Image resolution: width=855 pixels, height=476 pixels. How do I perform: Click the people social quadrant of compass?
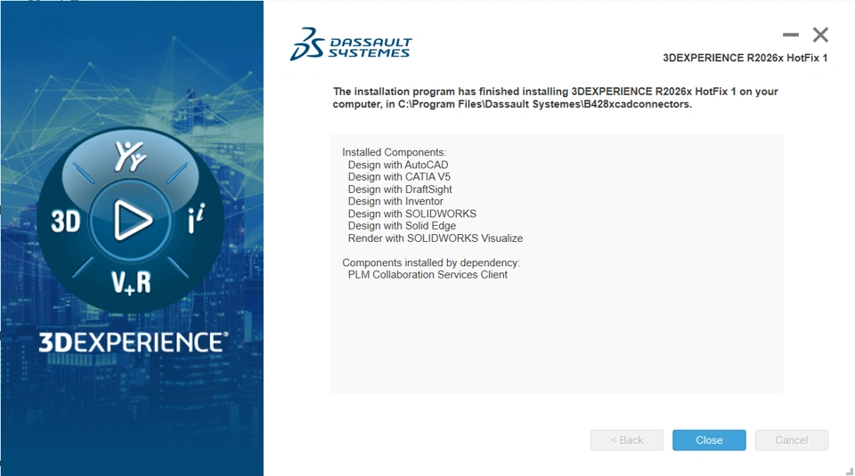point(130,156)
